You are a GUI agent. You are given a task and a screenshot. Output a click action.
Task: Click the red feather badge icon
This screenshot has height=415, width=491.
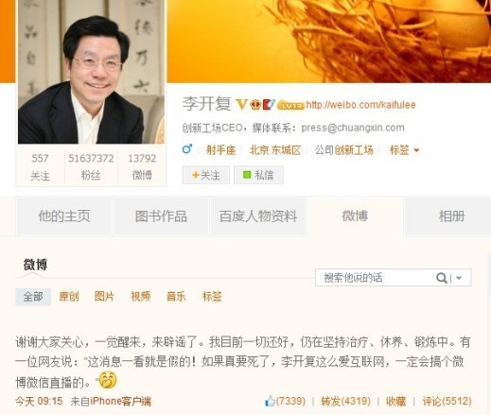click(x=269, y=104)
